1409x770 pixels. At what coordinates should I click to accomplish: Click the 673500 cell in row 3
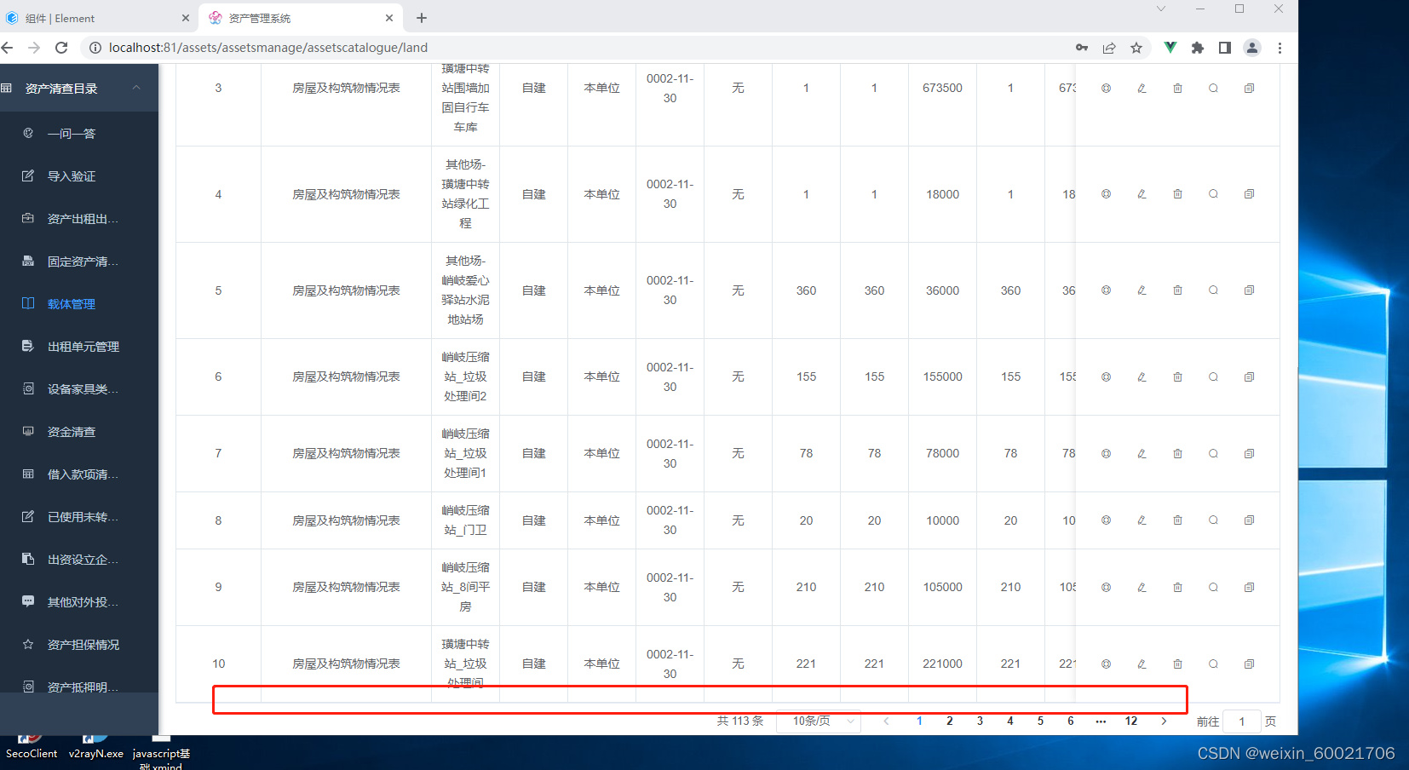tap(942, 88)
